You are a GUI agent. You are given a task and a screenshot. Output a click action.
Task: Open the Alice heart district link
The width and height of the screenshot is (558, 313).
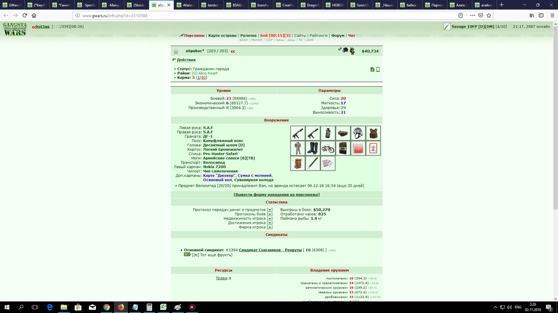pyautogui.click(x=205, y=73)
